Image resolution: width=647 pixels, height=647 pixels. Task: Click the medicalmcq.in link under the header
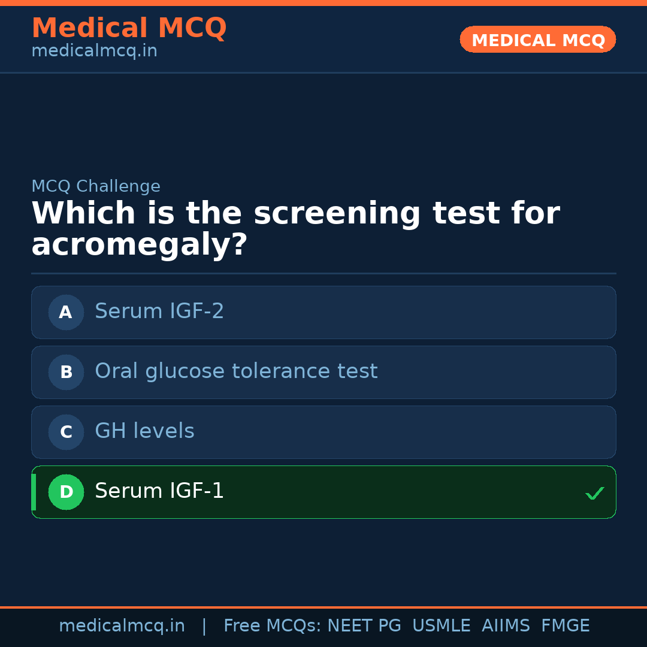(94, 50)
